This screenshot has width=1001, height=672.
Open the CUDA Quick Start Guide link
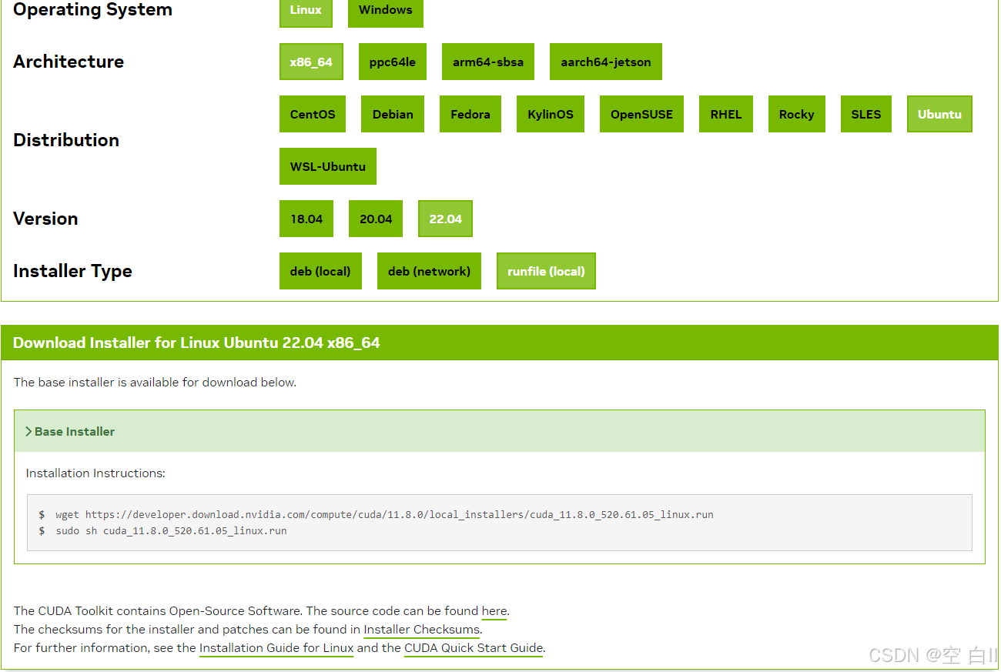point(474,648)
